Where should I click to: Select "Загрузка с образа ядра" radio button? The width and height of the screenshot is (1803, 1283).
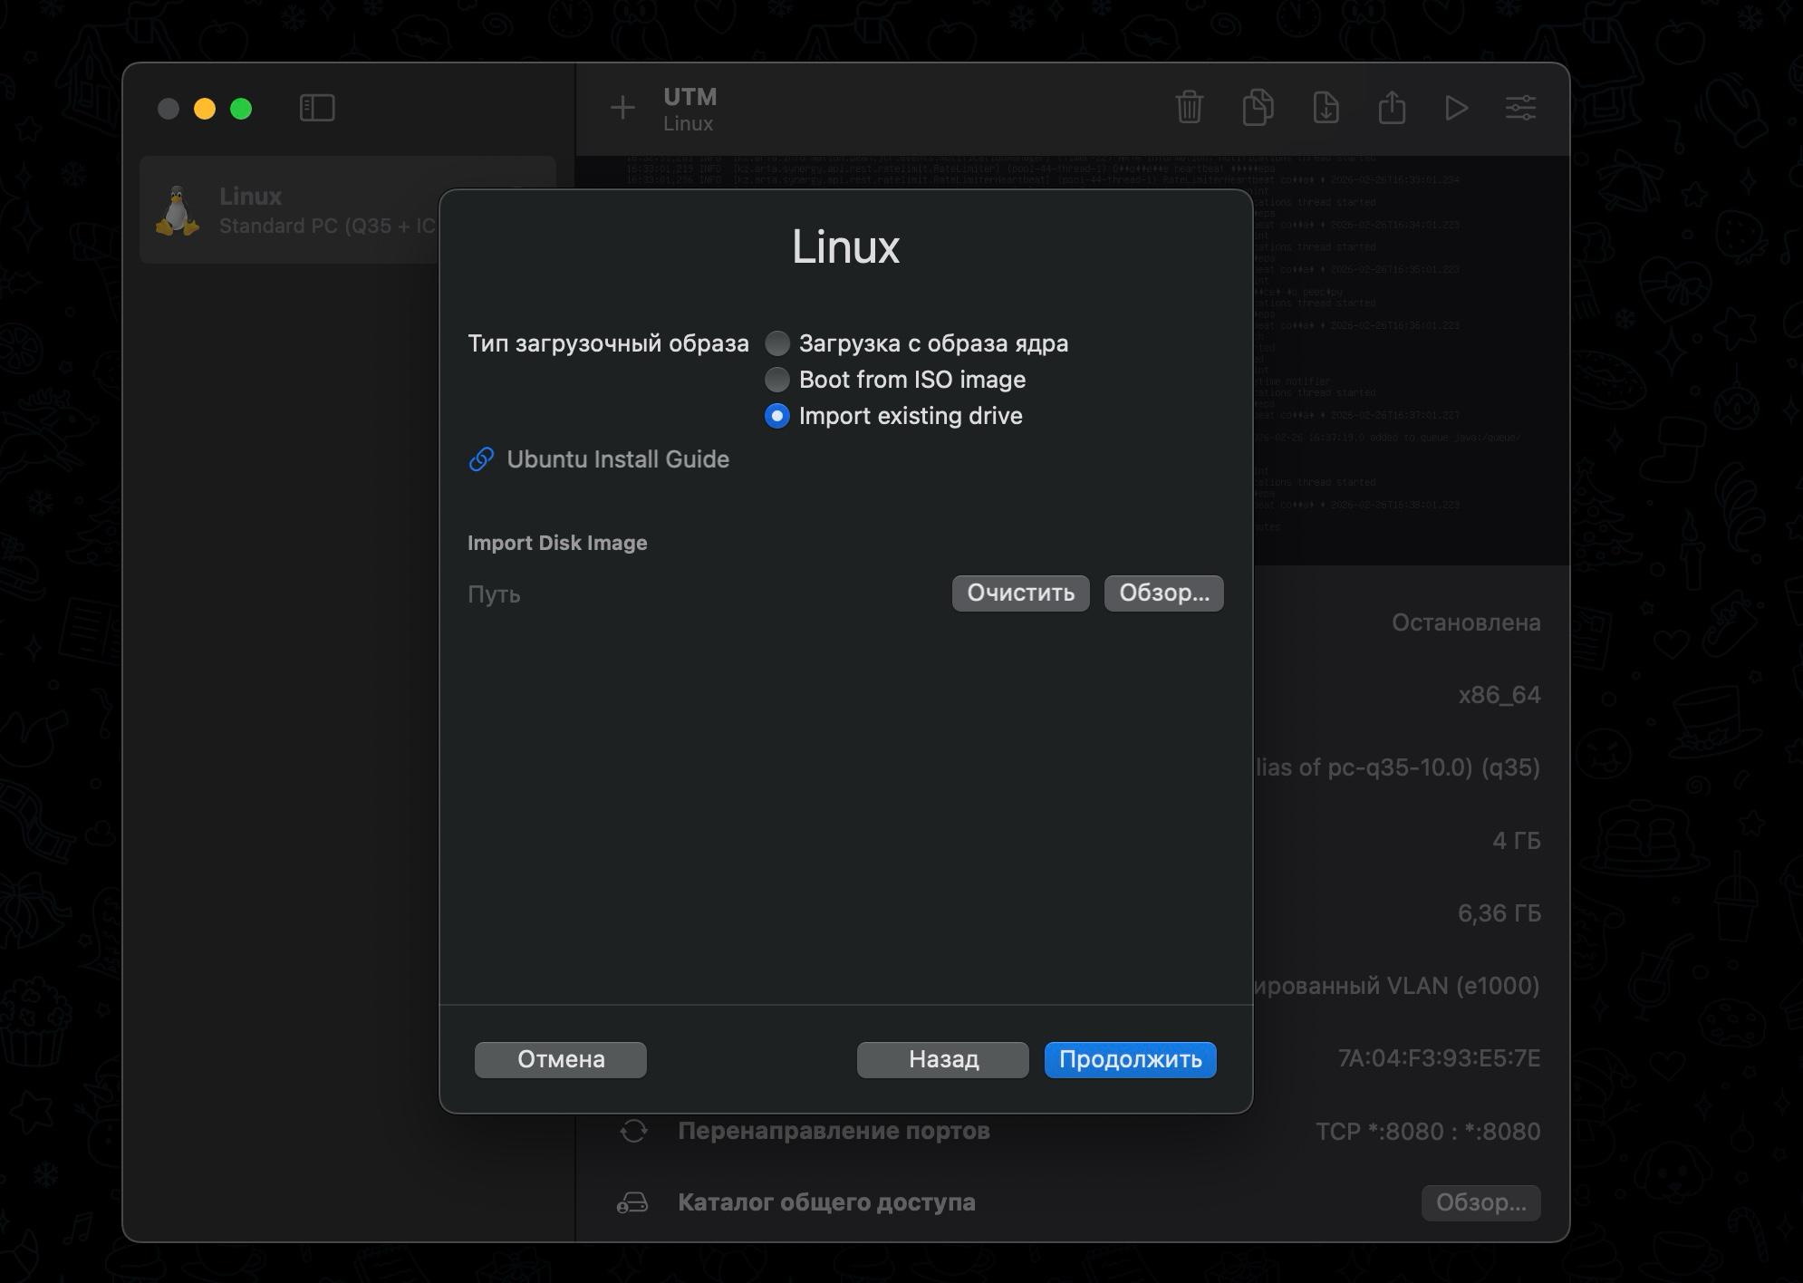pyautogui.click(x=777, y=343)
